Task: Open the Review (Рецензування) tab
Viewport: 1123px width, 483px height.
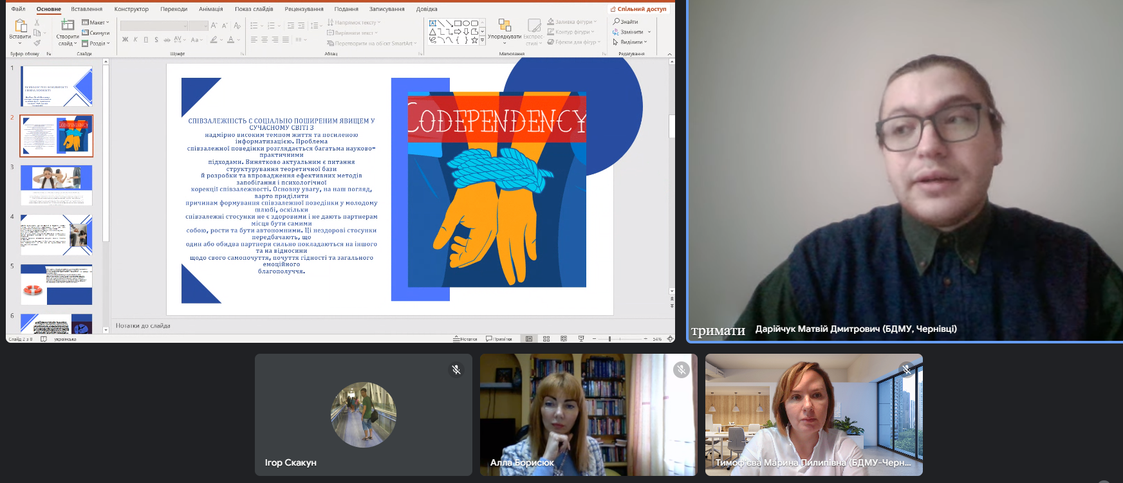Action: click(304, 9)
